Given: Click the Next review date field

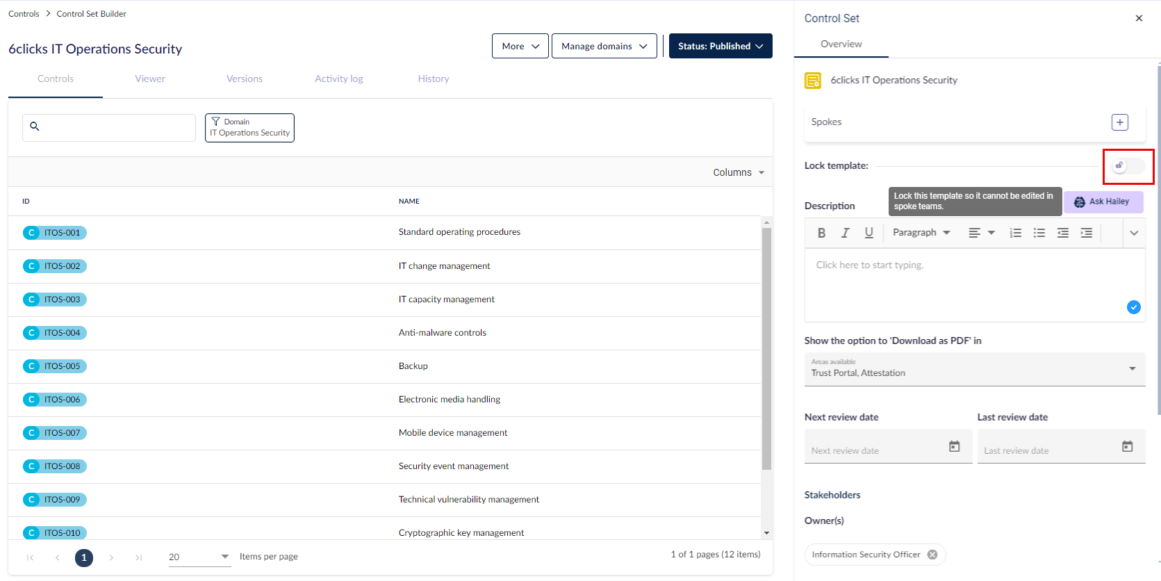Looking at the screenshot, I should (888, 446).
